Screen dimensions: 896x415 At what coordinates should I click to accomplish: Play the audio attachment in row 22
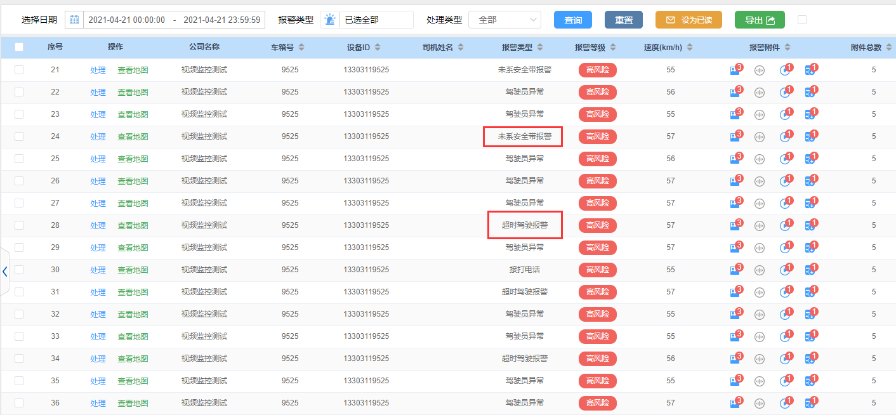[759, 92]
